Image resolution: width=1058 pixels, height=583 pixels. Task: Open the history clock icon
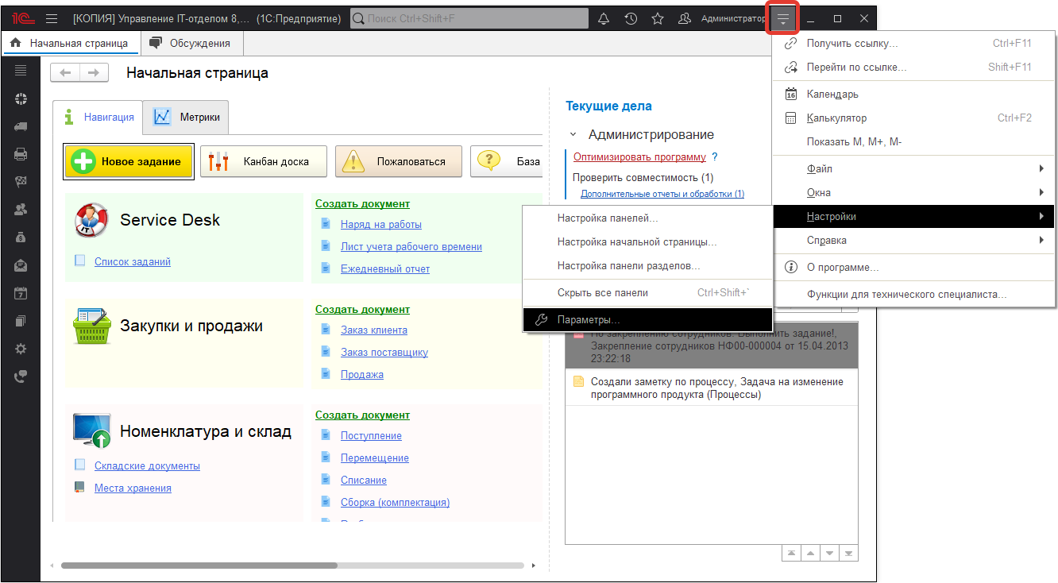click(x=631, y=18)
